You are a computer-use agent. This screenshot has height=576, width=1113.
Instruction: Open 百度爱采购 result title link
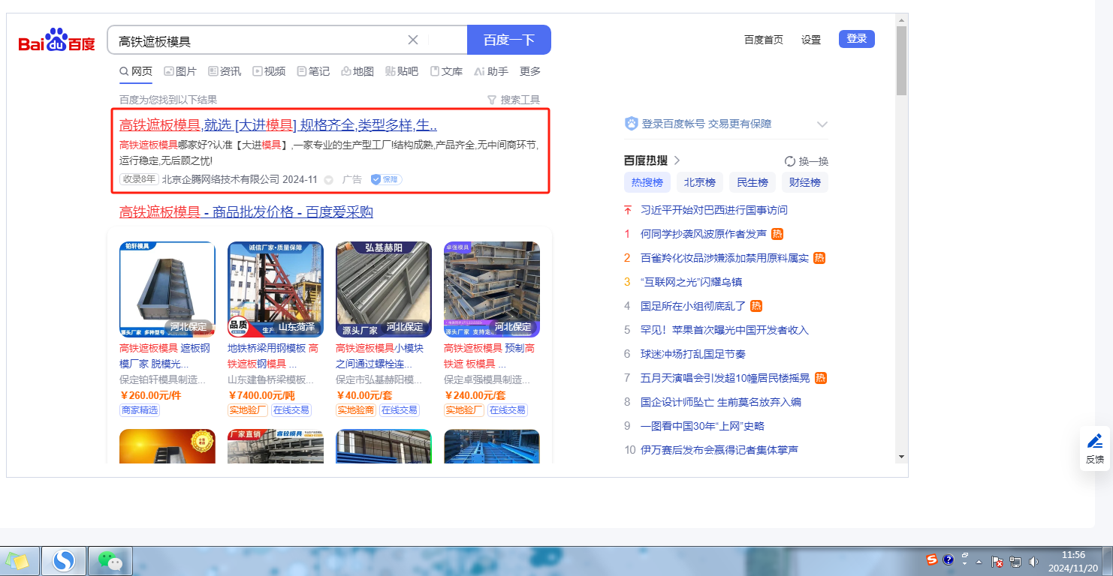click(246, 212)
